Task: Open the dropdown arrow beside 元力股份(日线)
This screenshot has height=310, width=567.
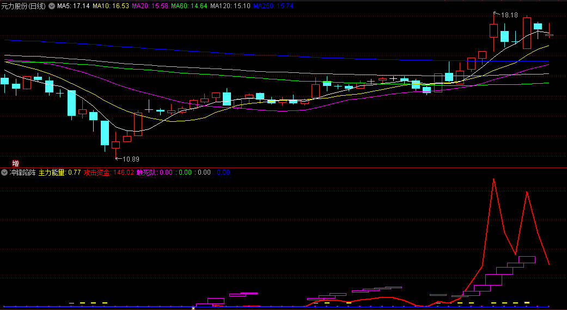Action: pos(52,6)
